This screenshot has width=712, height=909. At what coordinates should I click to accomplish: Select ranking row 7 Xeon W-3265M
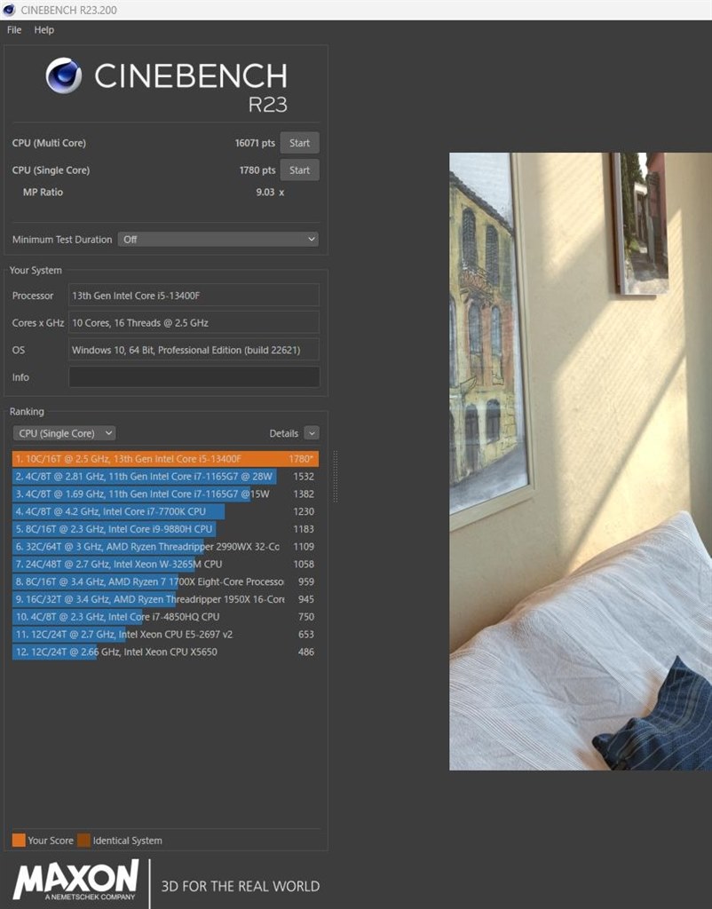tap(165, 564)
